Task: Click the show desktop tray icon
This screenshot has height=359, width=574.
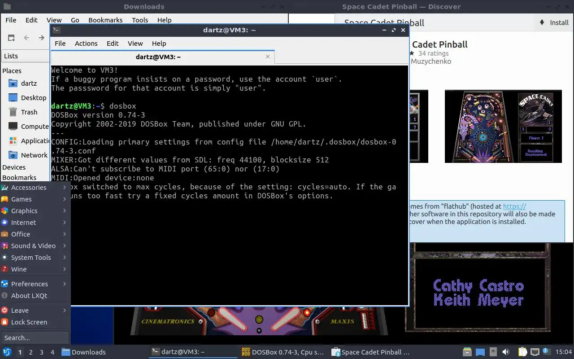Action: pos(480,352)
